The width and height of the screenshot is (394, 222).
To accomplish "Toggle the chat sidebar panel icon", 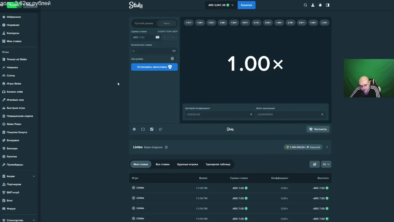I will click(x=328, y=5).
